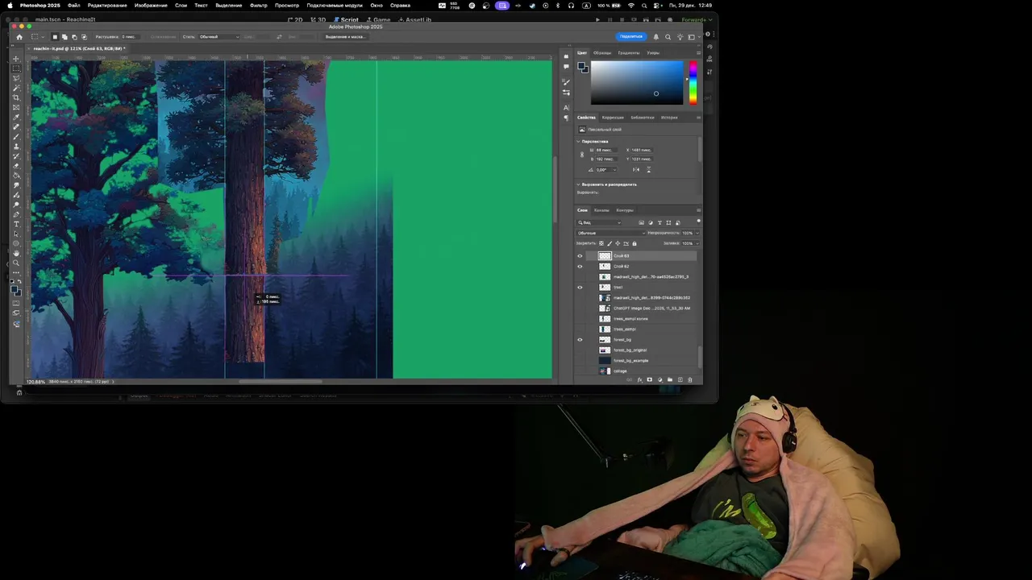Click the New adjustment layer icon
The width and height of the screenshot is (1032, 580).
(x=660, y=379)
